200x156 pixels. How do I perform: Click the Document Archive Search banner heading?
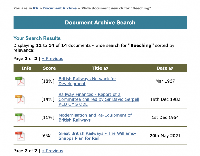tap(100, 23)
